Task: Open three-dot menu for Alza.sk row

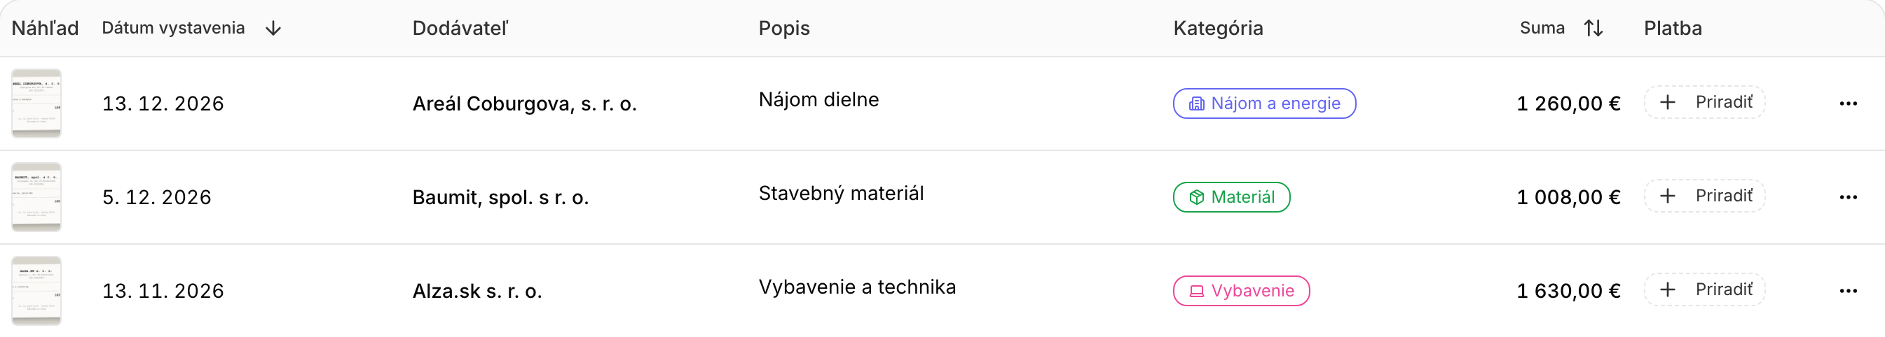Action: coord(1848,291)
